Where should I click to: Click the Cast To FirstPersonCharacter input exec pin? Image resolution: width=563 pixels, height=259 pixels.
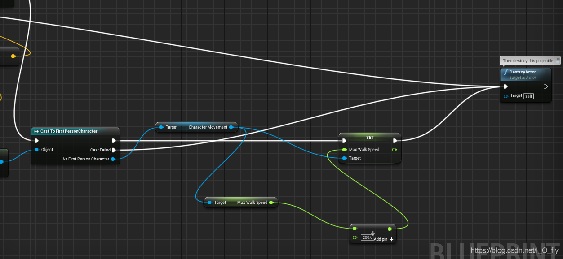coord(36,141)
